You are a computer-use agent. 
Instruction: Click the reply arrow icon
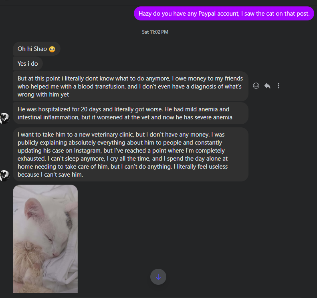pos(267,86)
